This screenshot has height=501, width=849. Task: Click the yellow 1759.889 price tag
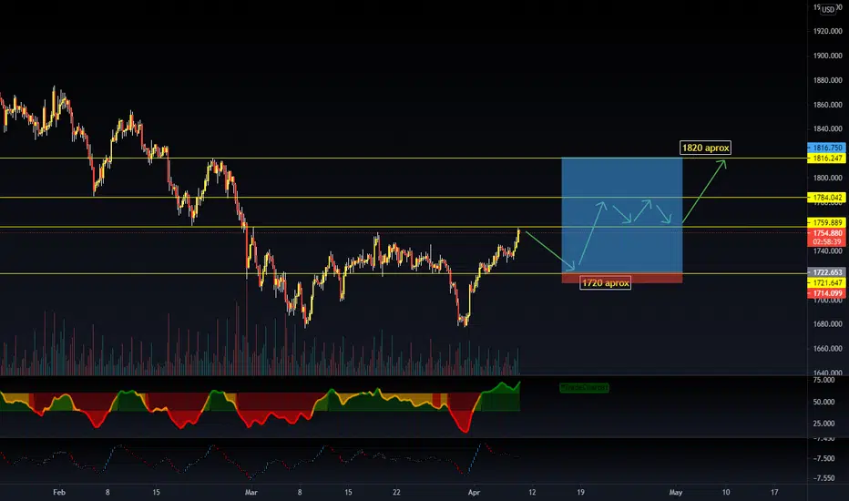[x=825, y=222]
